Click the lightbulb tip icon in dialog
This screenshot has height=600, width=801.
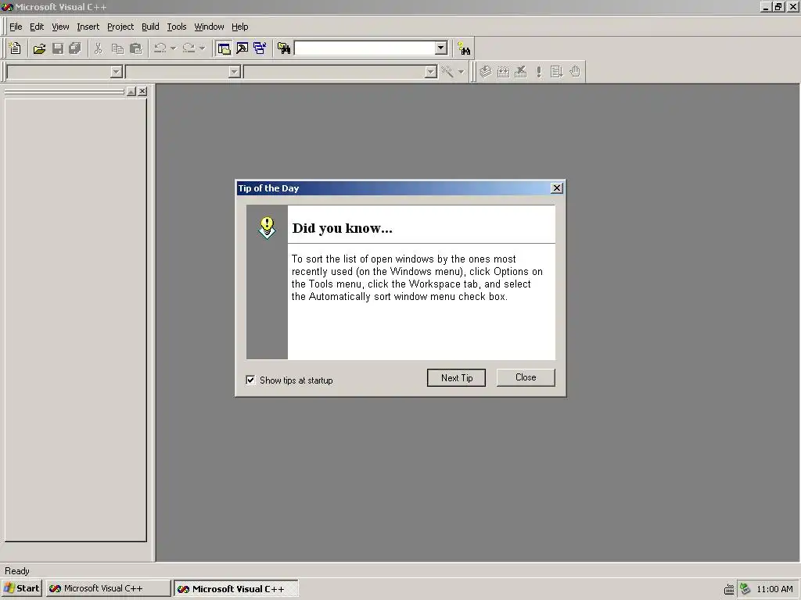point(267,228)
